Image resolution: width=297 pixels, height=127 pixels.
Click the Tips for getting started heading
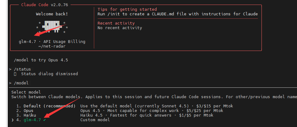[127, 9]
